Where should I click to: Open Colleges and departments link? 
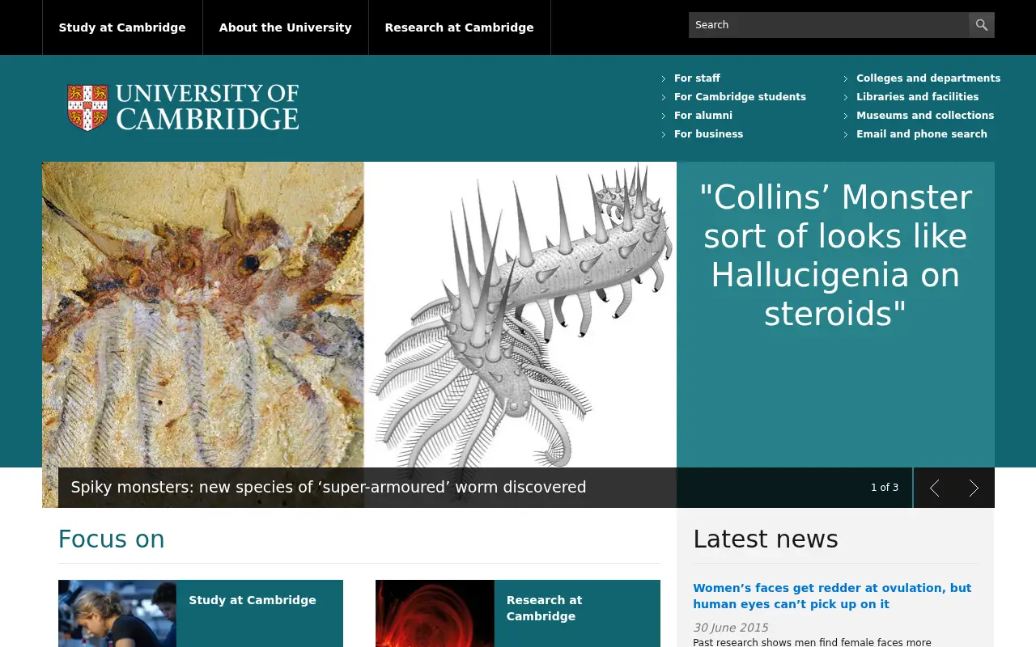coord(928,78)
